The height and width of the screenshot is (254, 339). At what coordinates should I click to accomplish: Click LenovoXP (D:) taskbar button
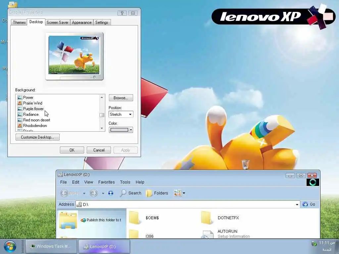tap(104, 246)
